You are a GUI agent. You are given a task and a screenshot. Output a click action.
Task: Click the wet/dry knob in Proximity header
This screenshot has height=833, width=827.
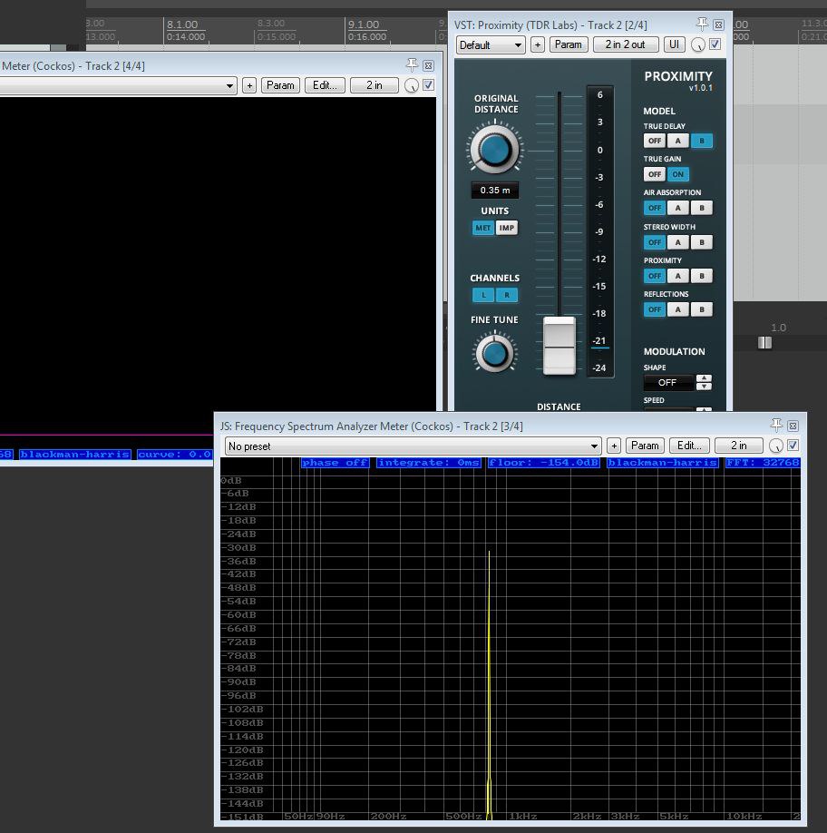(697, 44)
